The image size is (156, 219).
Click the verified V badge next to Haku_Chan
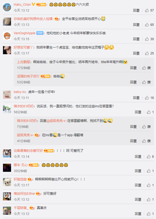33,4
